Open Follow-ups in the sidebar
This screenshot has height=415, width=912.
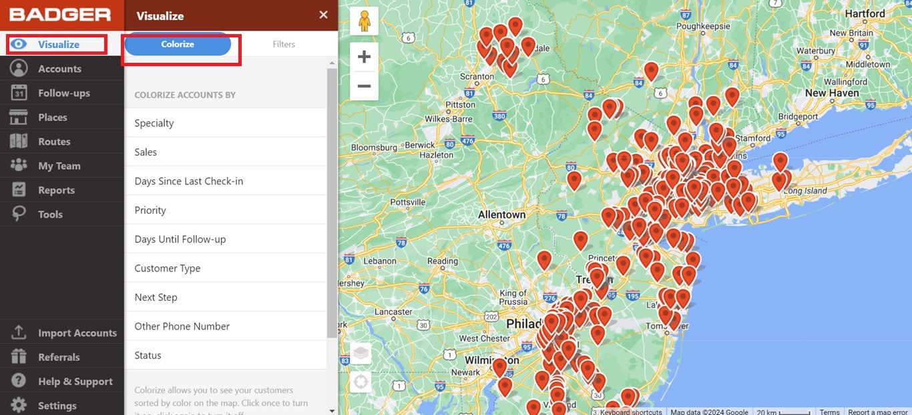62,93
